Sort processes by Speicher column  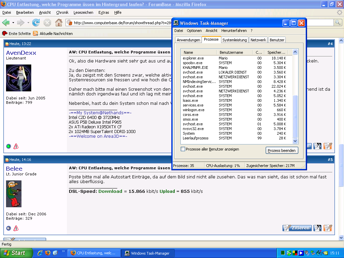(x=276, y=52)
